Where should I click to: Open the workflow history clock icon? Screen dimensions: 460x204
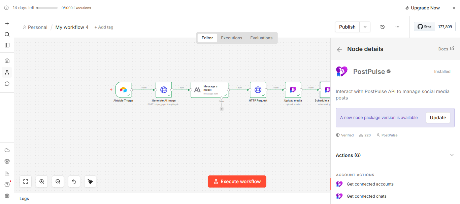tap(383, 27)
